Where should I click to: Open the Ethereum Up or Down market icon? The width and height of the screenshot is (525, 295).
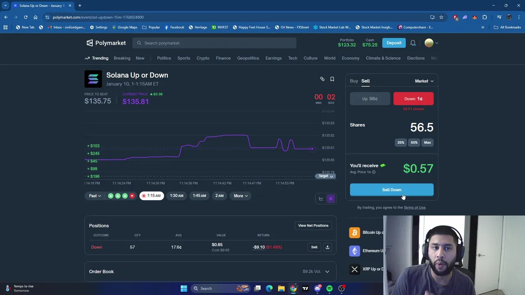[x=354, y=251]
